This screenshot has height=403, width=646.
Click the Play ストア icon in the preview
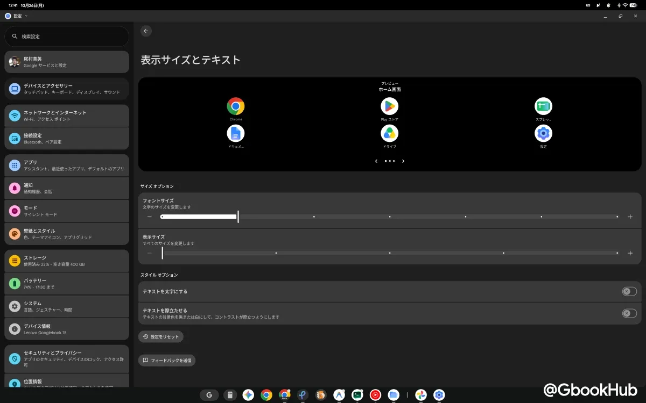coord(389,106)
